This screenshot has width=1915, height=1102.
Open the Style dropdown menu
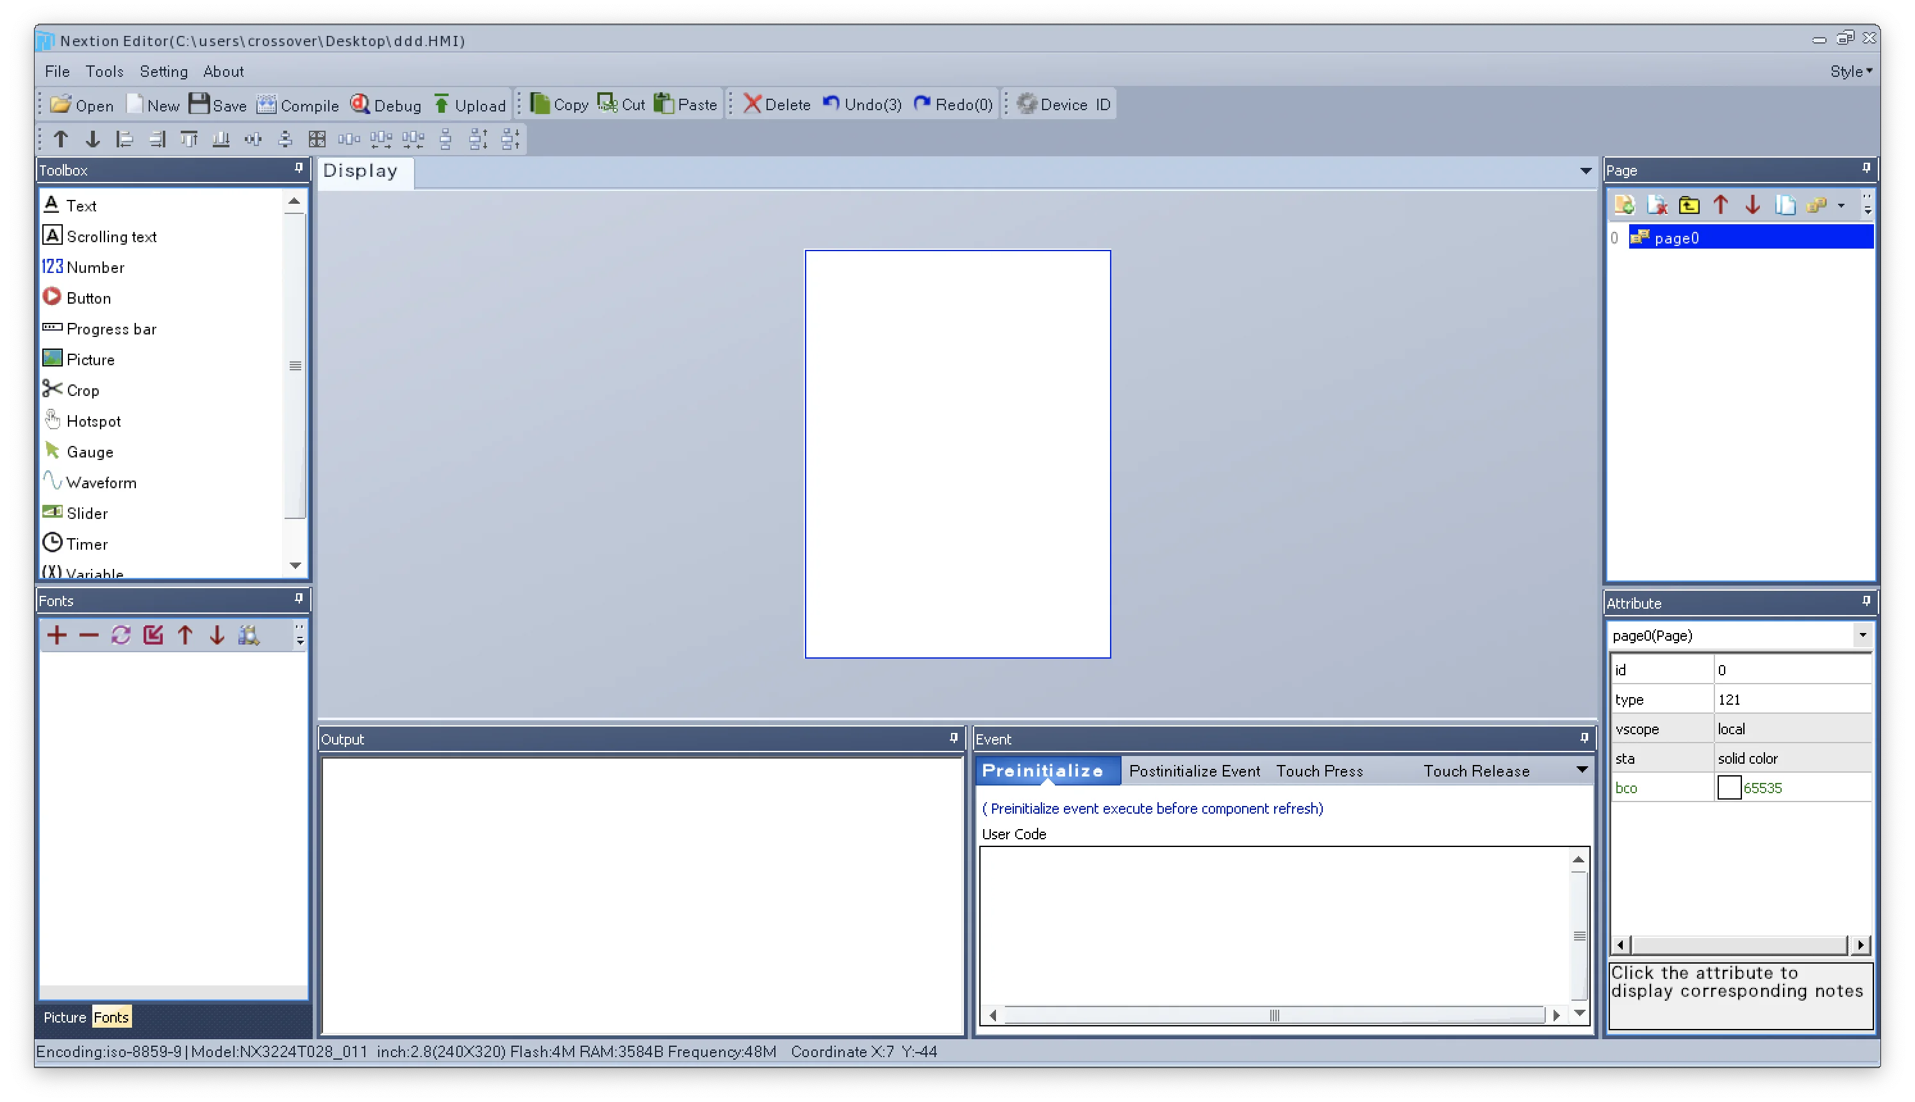tap(1852, 71)
